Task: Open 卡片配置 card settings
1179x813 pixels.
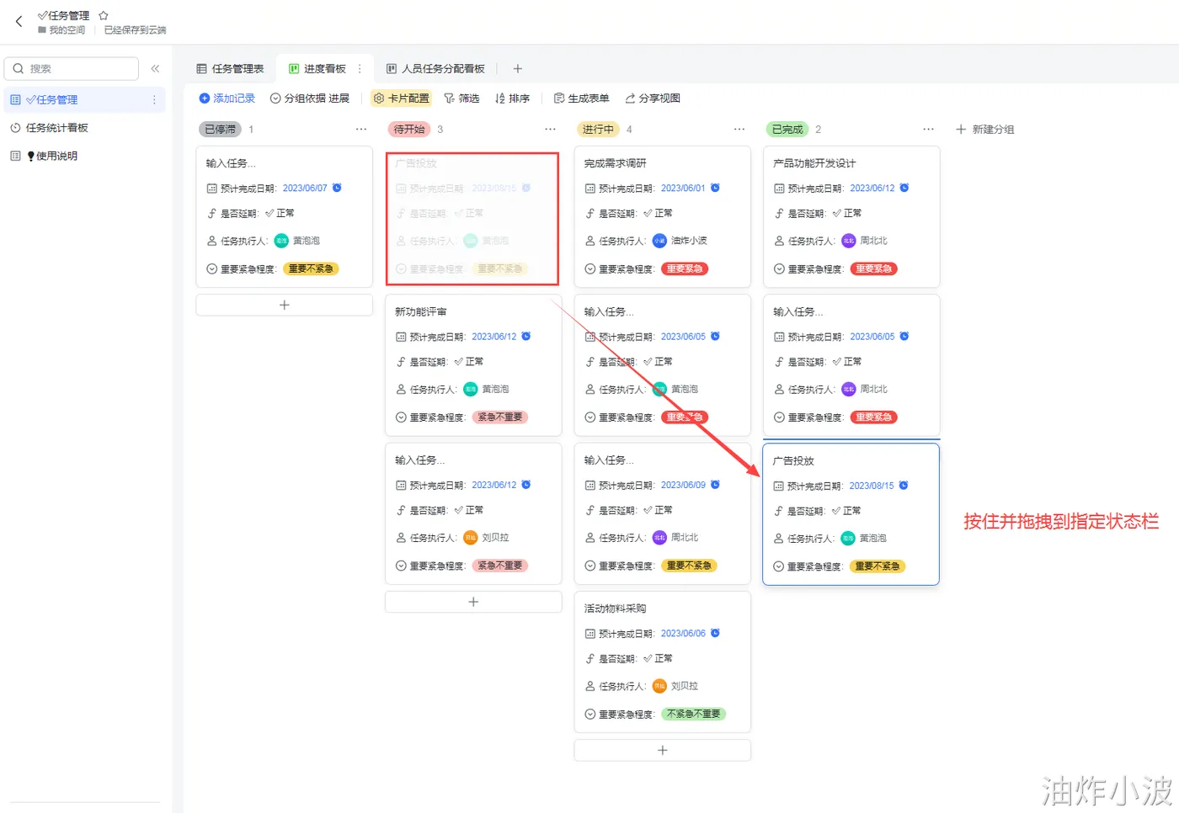Action: [x=402, y=98]
